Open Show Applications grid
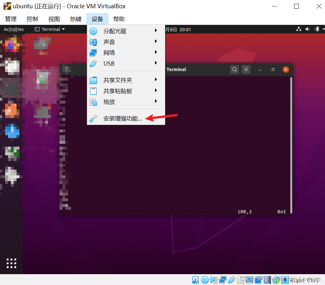Image resolution: width=325 pixels, height=285 pixels. (11, 263)
